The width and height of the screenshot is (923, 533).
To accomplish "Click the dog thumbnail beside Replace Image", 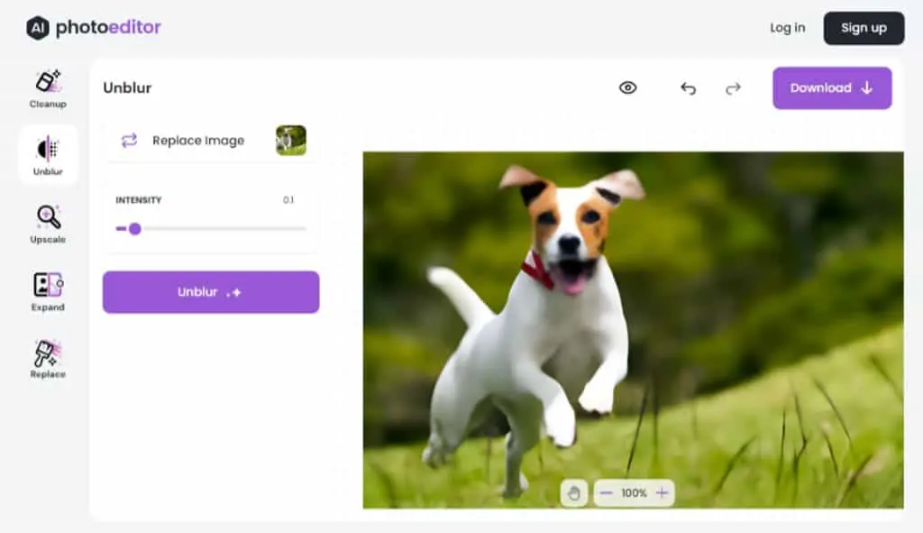I will click(x=291, y=140).
